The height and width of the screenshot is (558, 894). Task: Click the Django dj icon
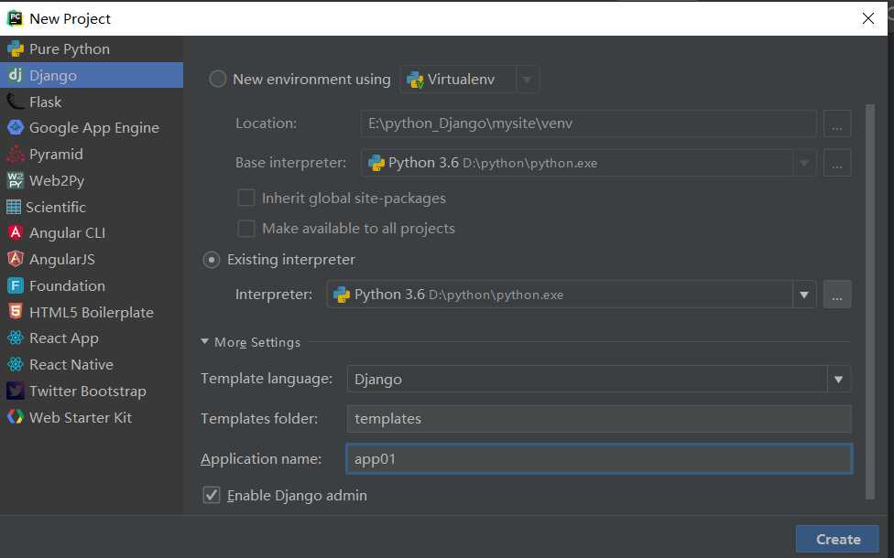[x=16, y=75]
